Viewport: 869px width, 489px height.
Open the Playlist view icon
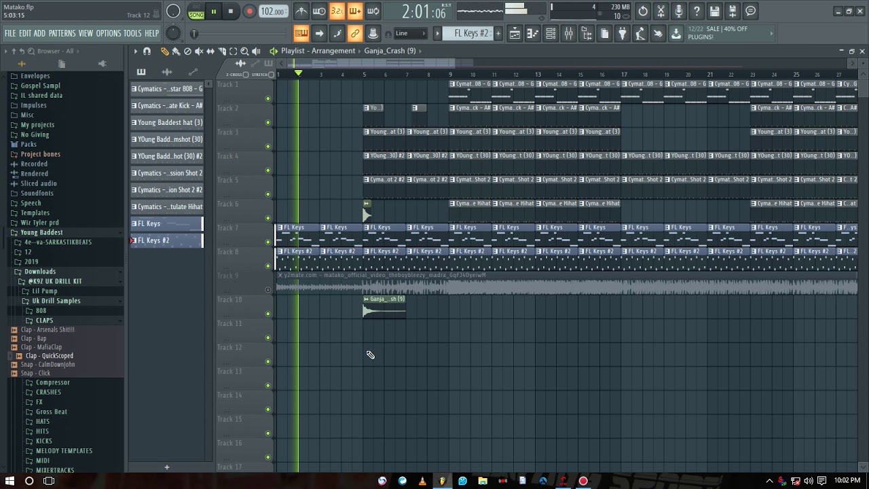[x=515, y=33]
